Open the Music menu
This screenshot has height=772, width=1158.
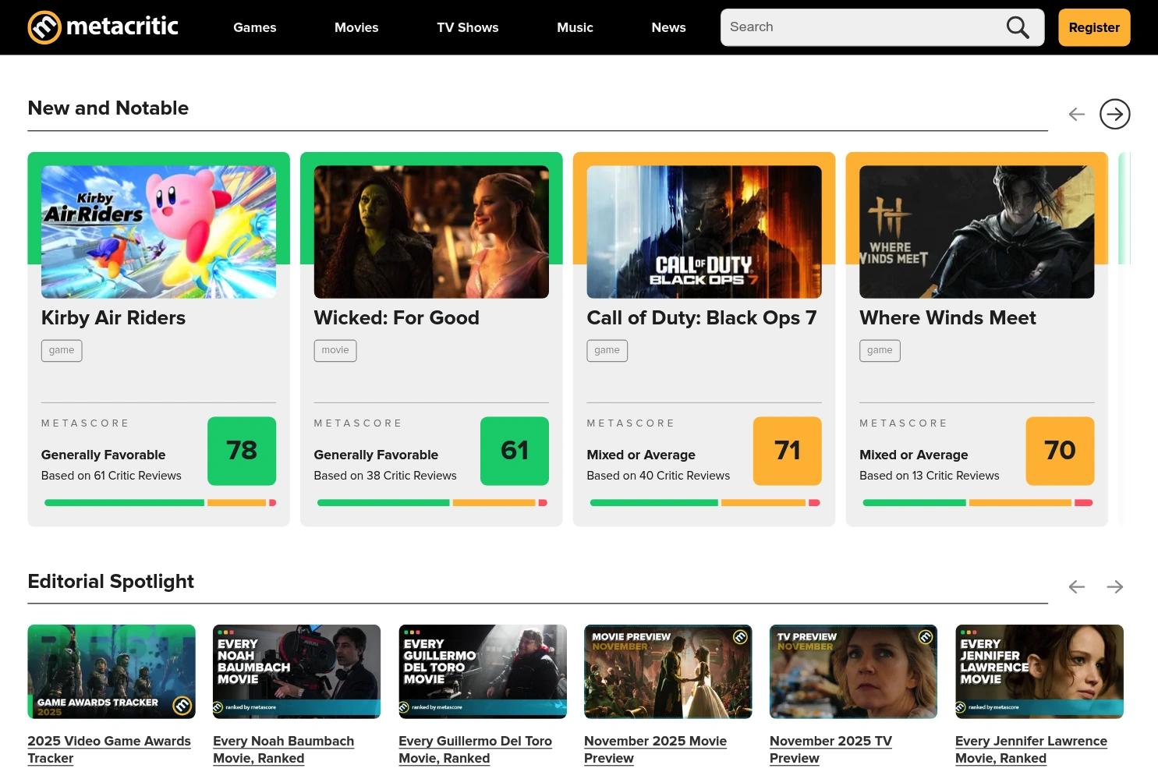click(575, 27)
